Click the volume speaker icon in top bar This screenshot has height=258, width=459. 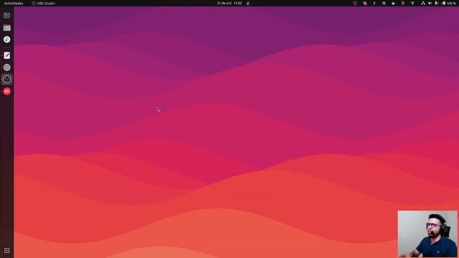coord(430,3)
